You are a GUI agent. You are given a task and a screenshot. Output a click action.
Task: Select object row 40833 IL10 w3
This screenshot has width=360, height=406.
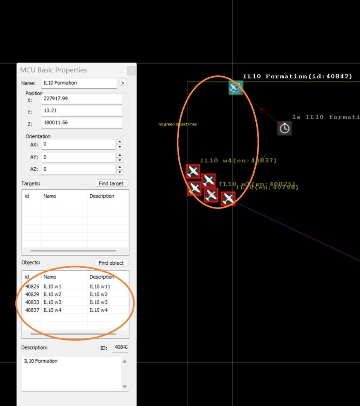click(x=75, y=302)
